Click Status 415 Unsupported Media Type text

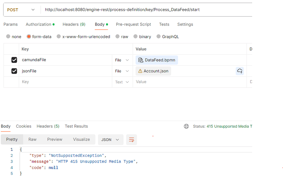229,126
